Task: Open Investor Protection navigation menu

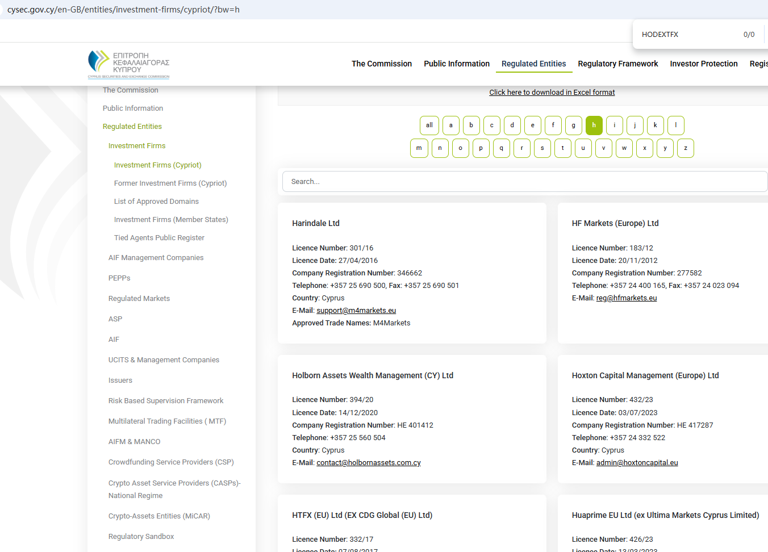Action: 703,64
